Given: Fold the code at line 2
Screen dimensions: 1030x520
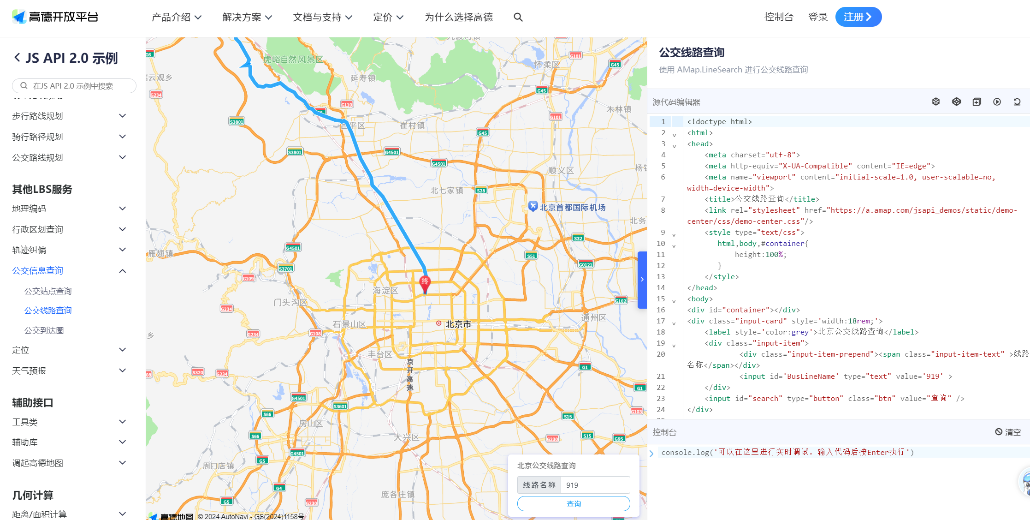Looking at the screenshot, I should coord(674,135).
